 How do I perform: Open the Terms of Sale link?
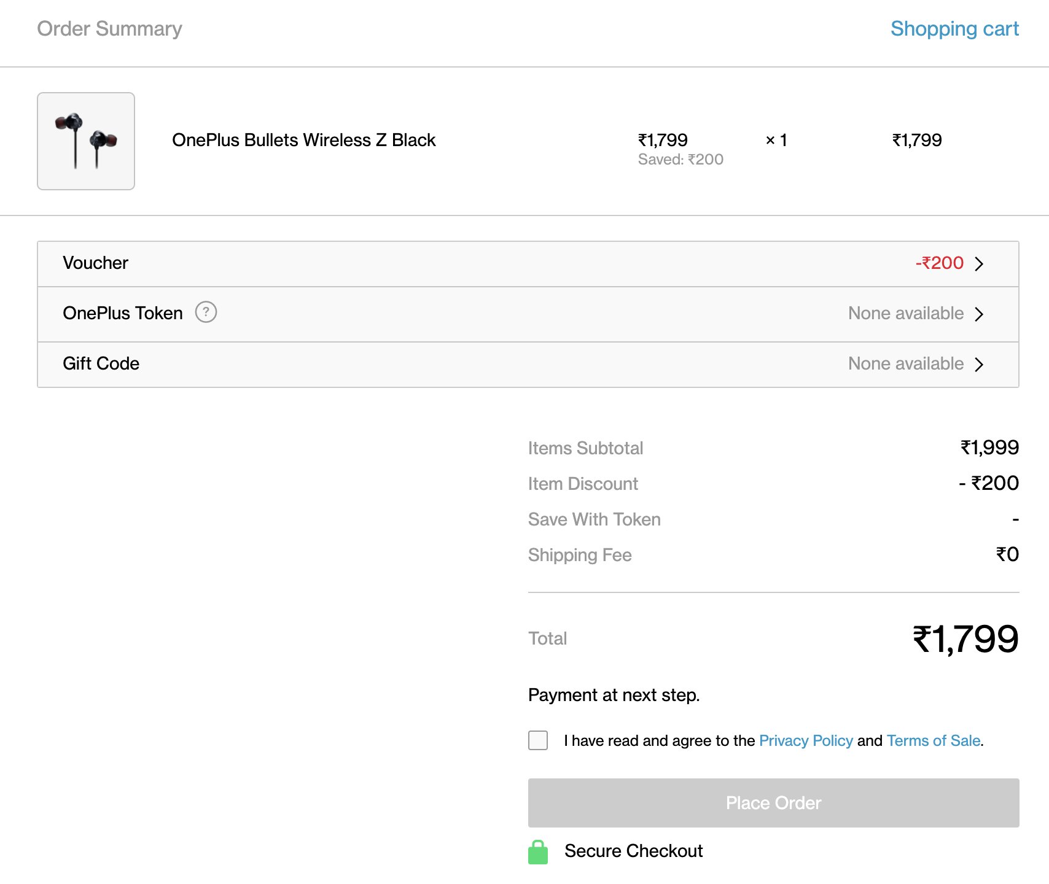(933, 740)
